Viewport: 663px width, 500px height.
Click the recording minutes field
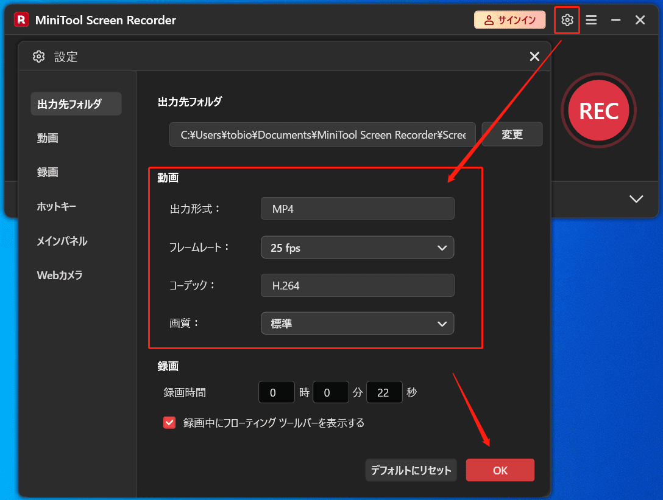click(x=331, y=392)
